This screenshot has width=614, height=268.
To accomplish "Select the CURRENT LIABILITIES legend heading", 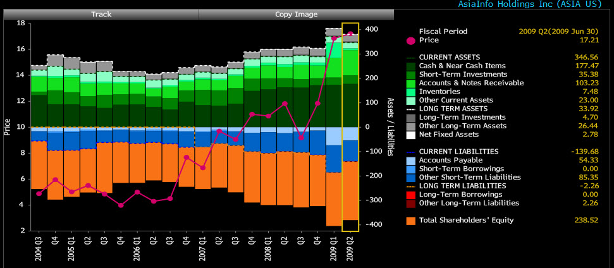I will (458, 152).
